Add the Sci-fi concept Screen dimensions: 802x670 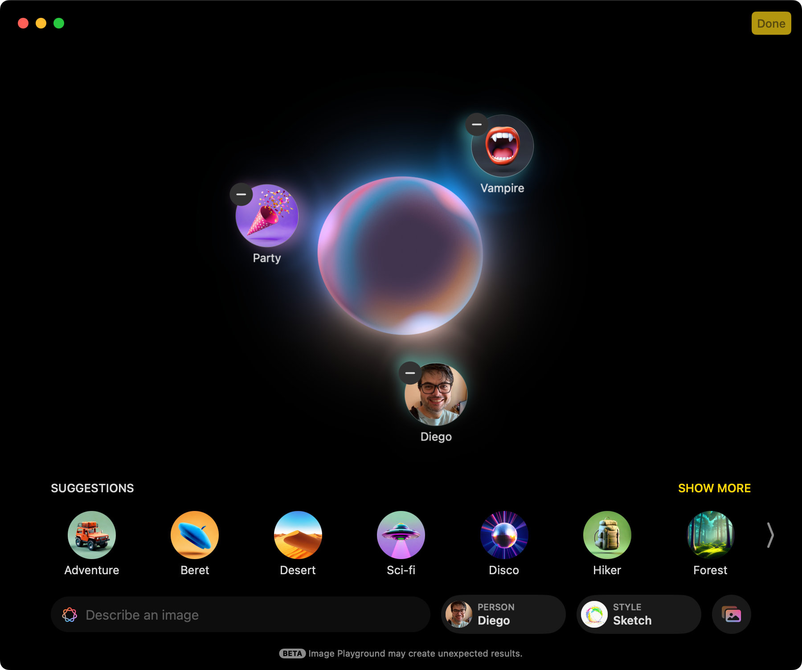click(401, 535)
